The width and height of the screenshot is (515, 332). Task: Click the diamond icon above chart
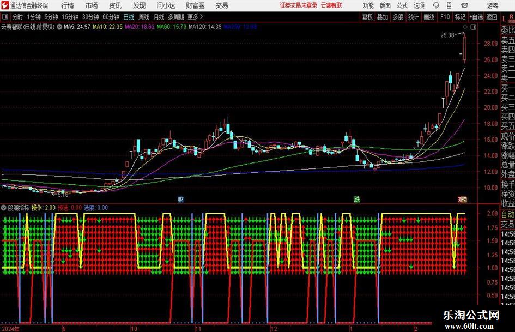pyautogui.click(x=465, y=27)
